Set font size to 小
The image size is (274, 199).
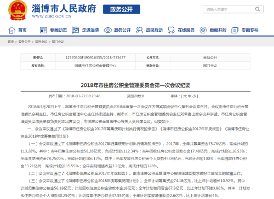[194, 96]
